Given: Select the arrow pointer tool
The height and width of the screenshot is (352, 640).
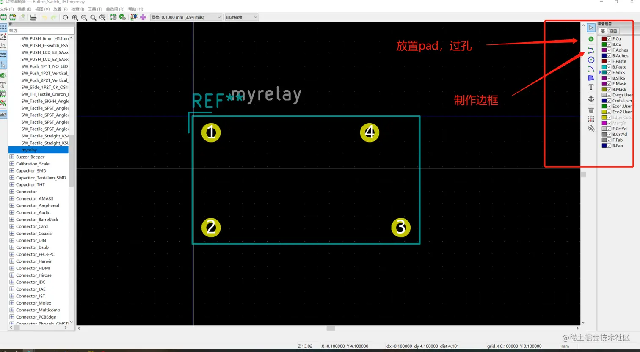Looking at the screenshot, I should [591, 28].
